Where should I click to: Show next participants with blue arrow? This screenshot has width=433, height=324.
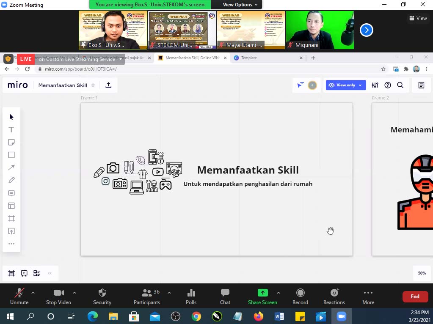pyautogui.click(x=367, y=30)
